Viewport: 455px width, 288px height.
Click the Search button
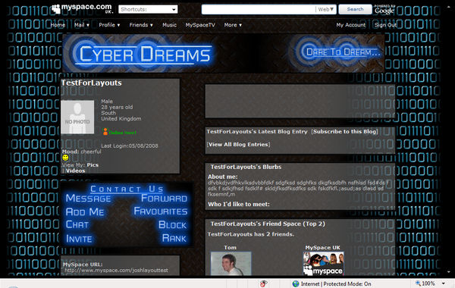coord(355,9)
